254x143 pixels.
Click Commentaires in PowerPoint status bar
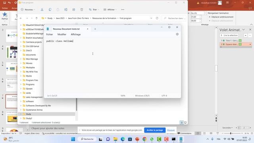coord(185,133)
